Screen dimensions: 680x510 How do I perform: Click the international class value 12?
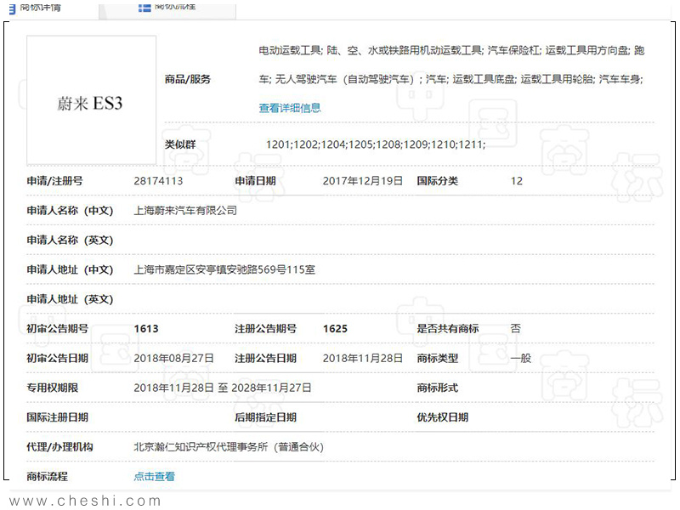click(517, 181)
